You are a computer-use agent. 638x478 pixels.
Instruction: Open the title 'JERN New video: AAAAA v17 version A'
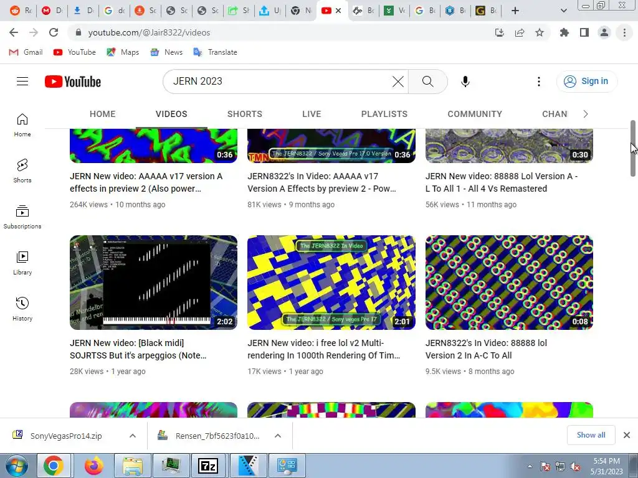pos(146,182)
